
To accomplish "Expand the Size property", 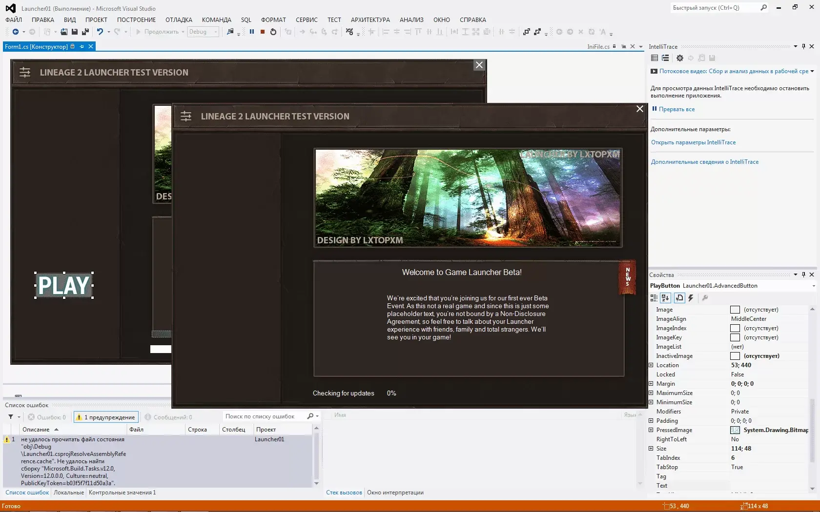I will click(651, 448).
